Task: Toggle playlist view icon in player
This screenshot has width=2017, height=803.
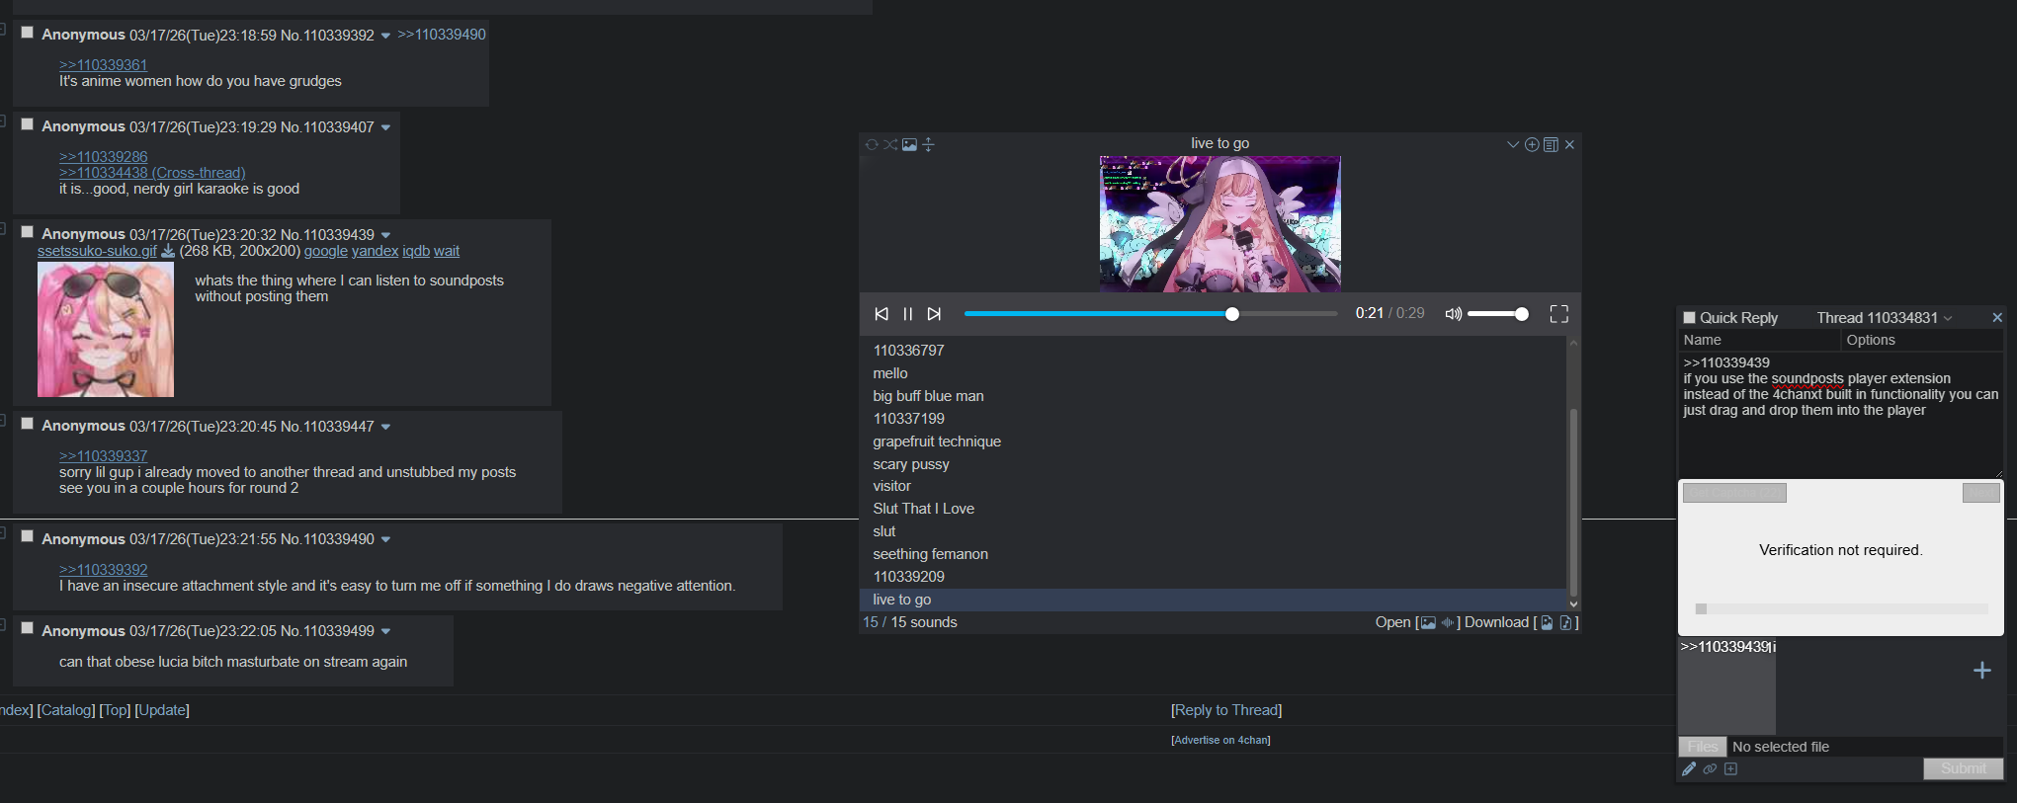Action: pos(1551,144)
